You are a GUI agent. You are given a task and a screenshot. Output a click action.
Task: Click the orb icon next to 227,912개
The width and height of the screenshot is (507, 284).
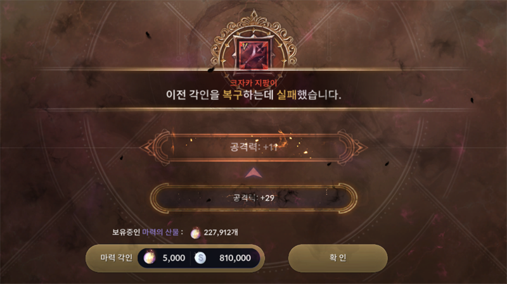(x=195, y=233)
